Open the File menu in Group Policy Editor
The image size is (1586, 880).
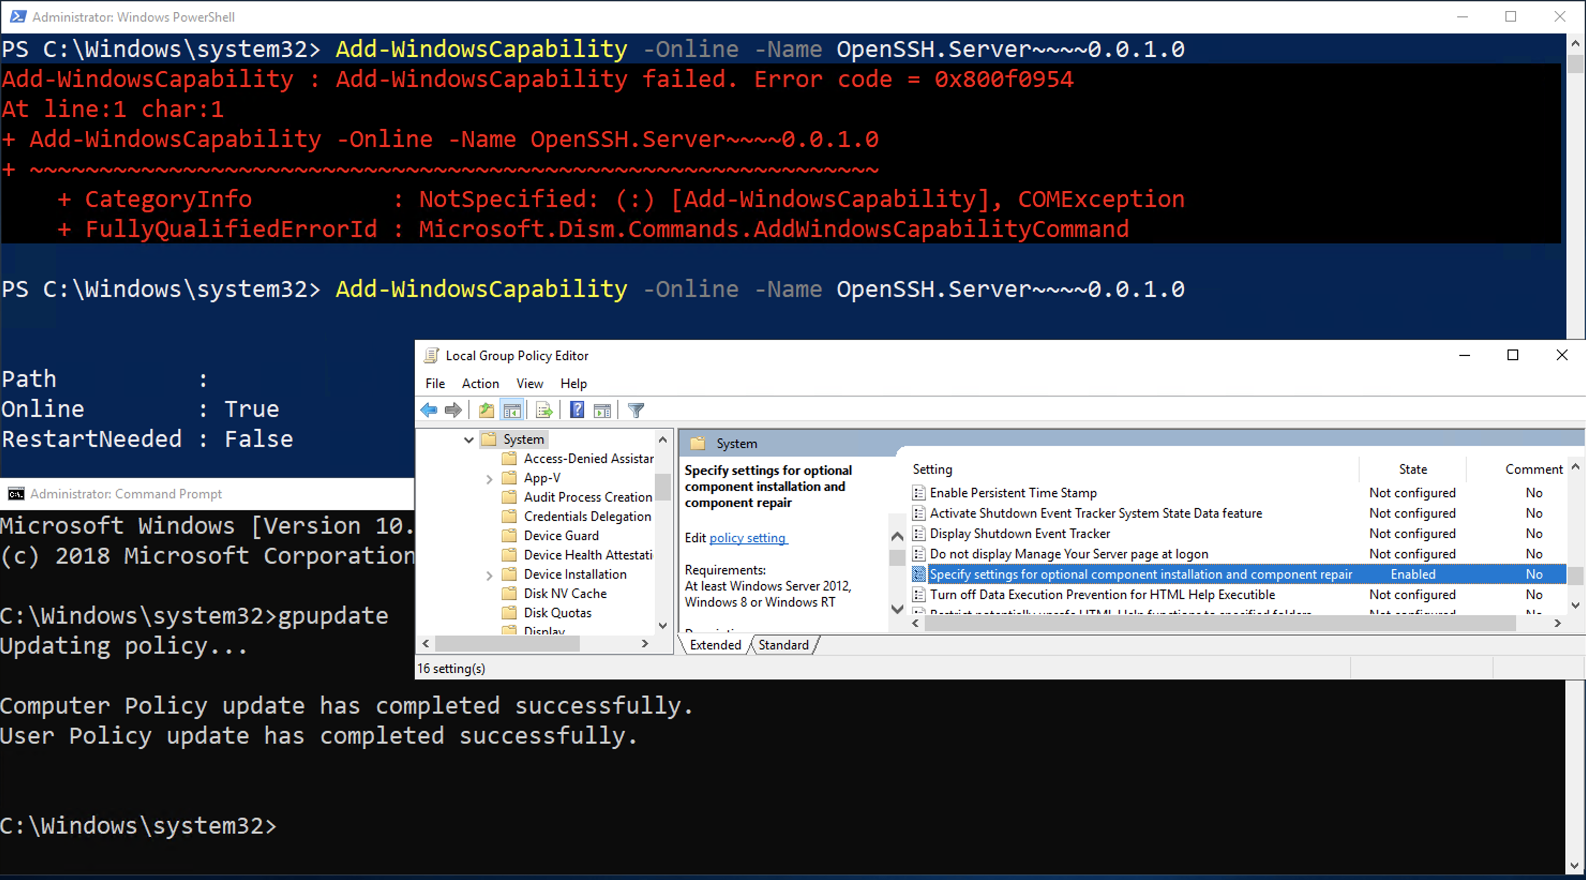pyautogui.click(x=435, y=384)
